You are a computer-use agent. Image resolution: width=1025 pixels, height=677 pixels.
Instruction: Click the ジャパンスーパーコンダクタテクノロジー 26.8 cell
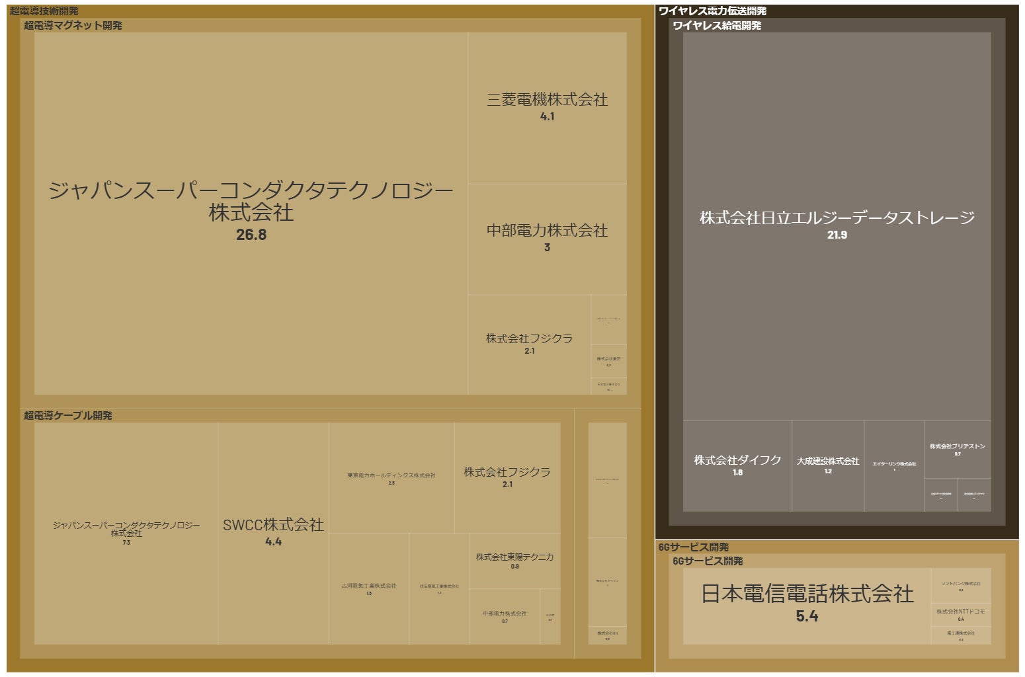(x=251, y=214)
